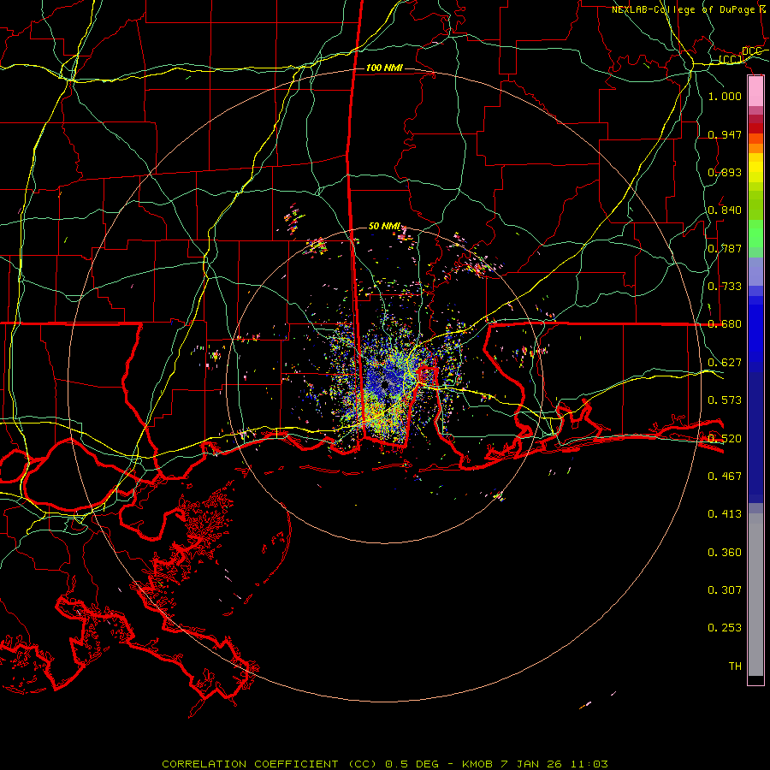Pick the pink band of the color scale

point(755,92)
